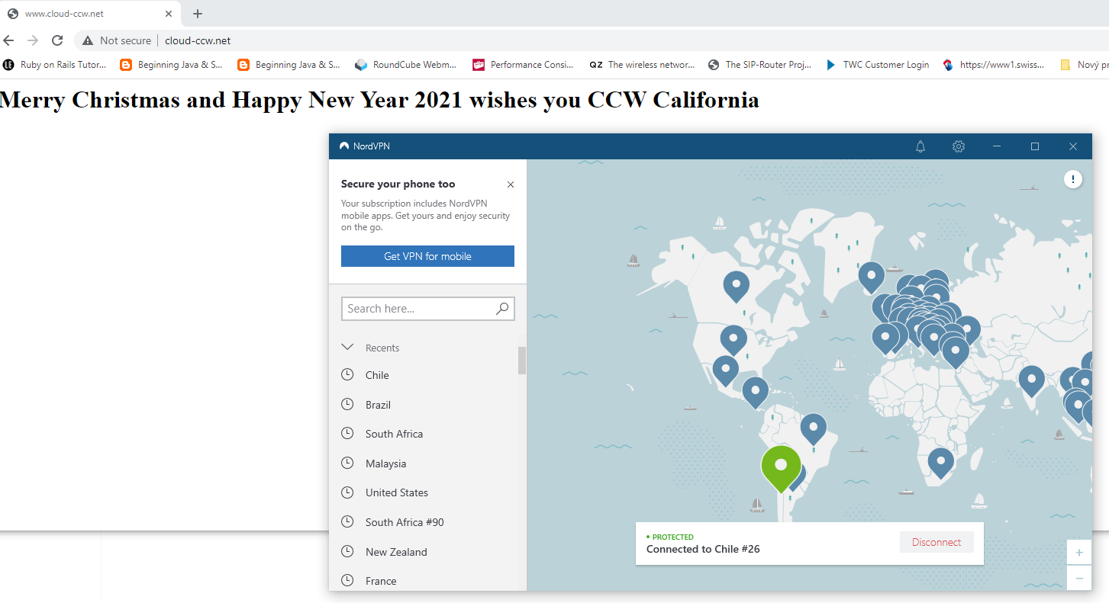
Task: Open the https://www1.swiss... bookmark
Action: pos(994,65)
